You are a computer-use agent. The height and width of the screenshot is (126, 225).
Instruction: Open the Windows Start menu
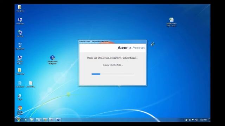18,120
